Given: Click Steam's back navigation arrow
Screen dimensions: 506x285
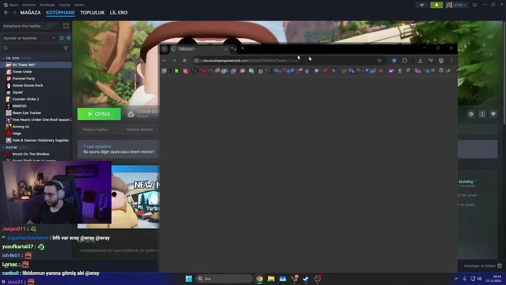Looking at the screenshot, I should (6, 13).
